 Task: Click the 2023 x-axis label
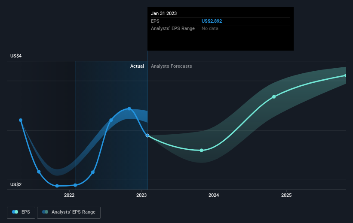pyautogui.click(x=141, y=195)
